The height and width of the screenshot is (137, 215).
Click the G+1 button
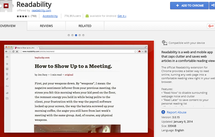point(211,26)
